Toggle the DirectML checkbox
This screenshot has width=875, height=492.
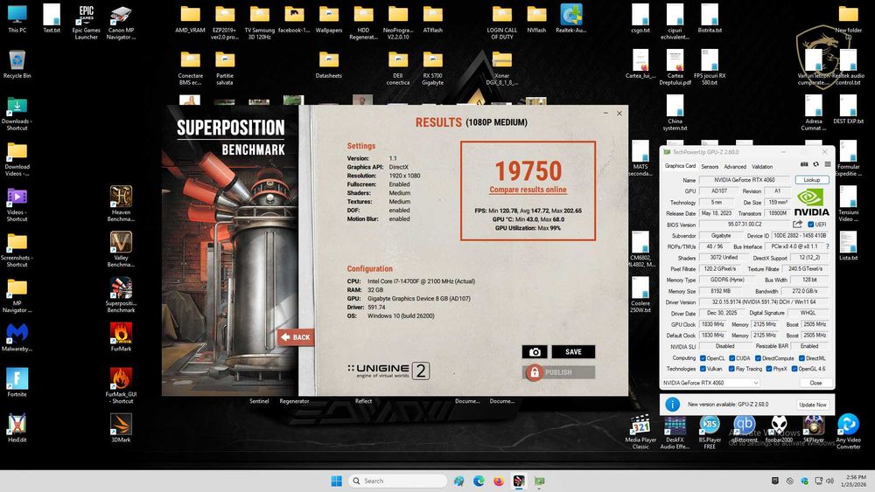[x=801, y=358]
